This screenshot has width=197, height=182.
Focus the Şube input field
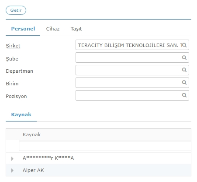point(132,57)
